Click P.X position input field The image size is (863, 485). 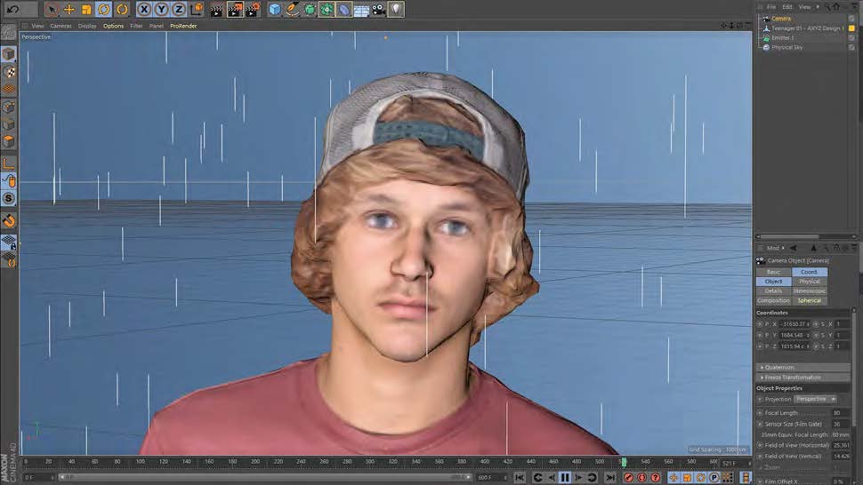tap(794, 324)
